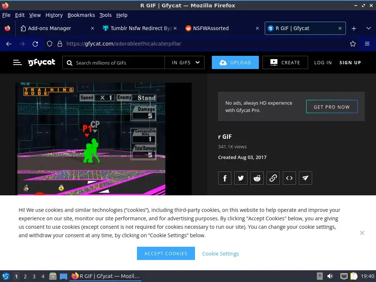The height and width of the screenshot is (282, 376).
Task: Switch to workspace 4
Action: 43,276
